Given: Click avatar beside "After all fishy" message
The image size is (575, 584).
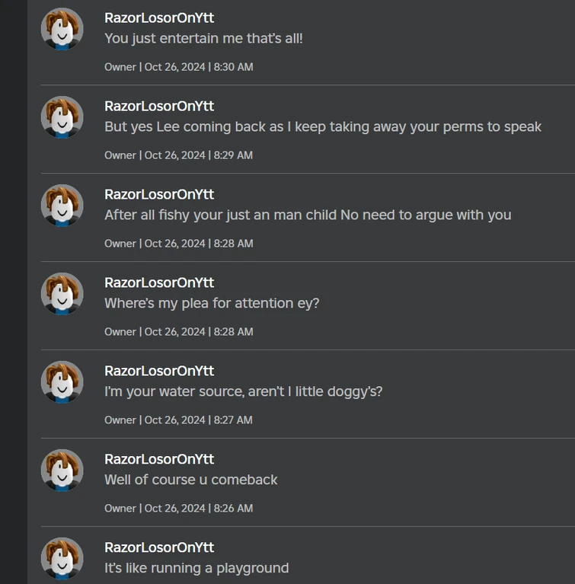Looking at the screenshot, I should coord(62,206).
